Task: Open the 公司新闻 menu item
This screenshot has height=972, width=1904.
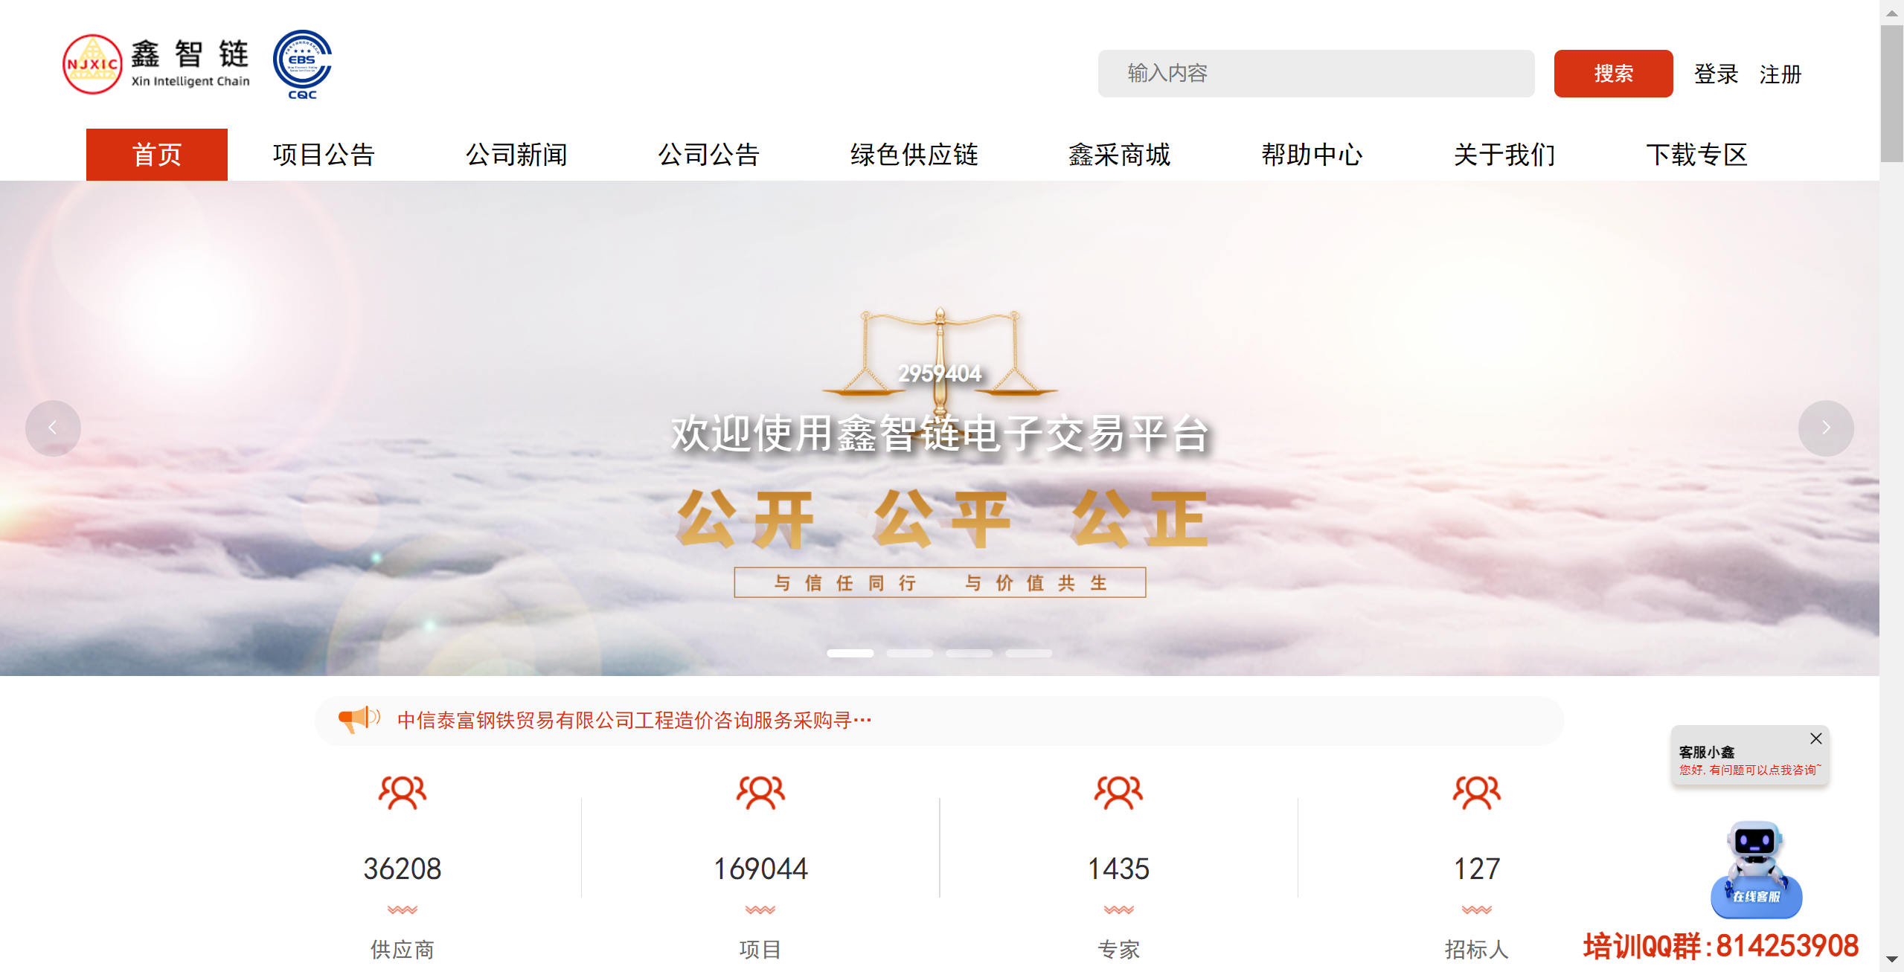Action: coord(516,155)
